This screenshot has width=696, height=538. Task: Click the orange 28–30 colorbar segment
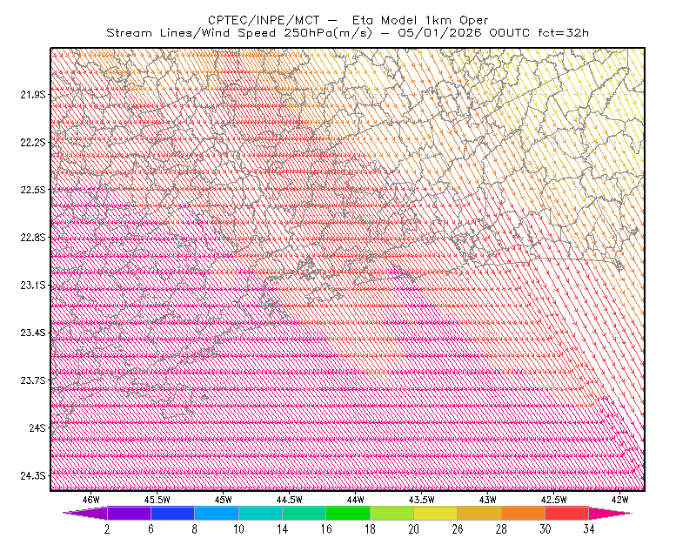(x=524, y=513)
